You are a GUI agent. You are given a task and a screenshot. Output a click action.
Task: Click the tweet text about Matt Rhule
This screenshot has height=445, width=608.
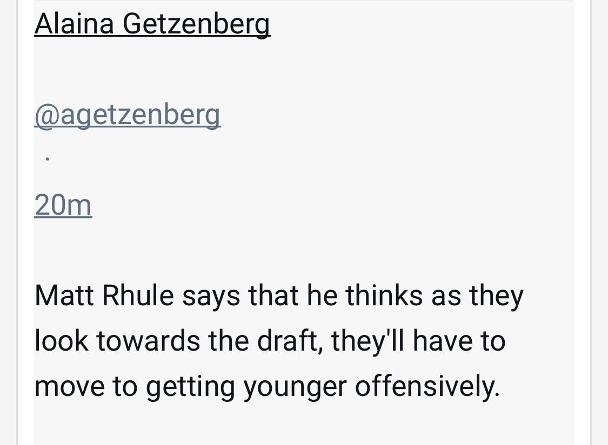(x=279, y=341)
